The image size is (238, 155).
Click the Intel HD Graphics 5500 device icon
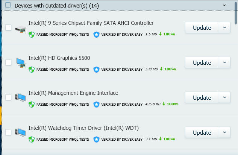(x=21, y=62)
